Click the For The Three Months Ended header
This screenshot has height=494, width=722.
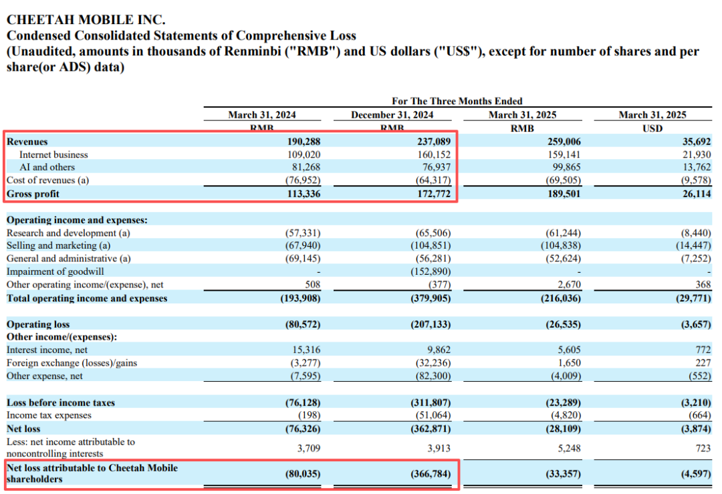pyautogui.click(x=457, y=101)
